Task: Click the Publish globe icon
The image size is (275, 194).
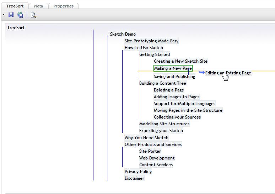Action: tap(20, 15)
